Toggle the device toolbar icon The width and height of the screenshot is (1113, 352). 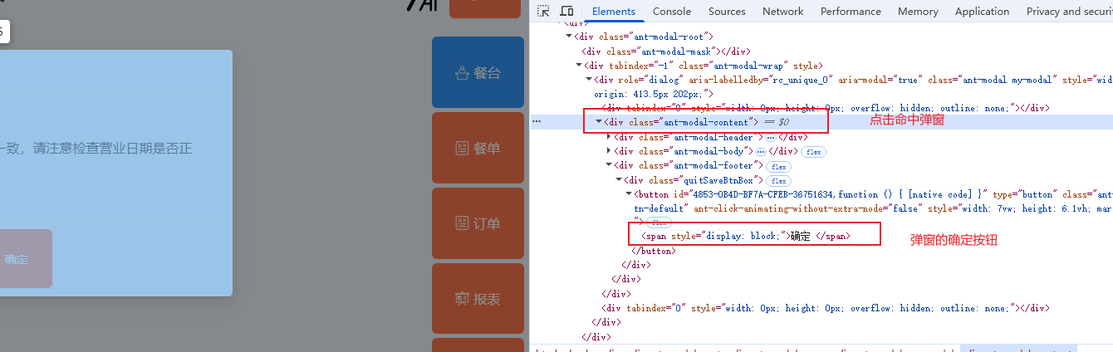(566, 11)
